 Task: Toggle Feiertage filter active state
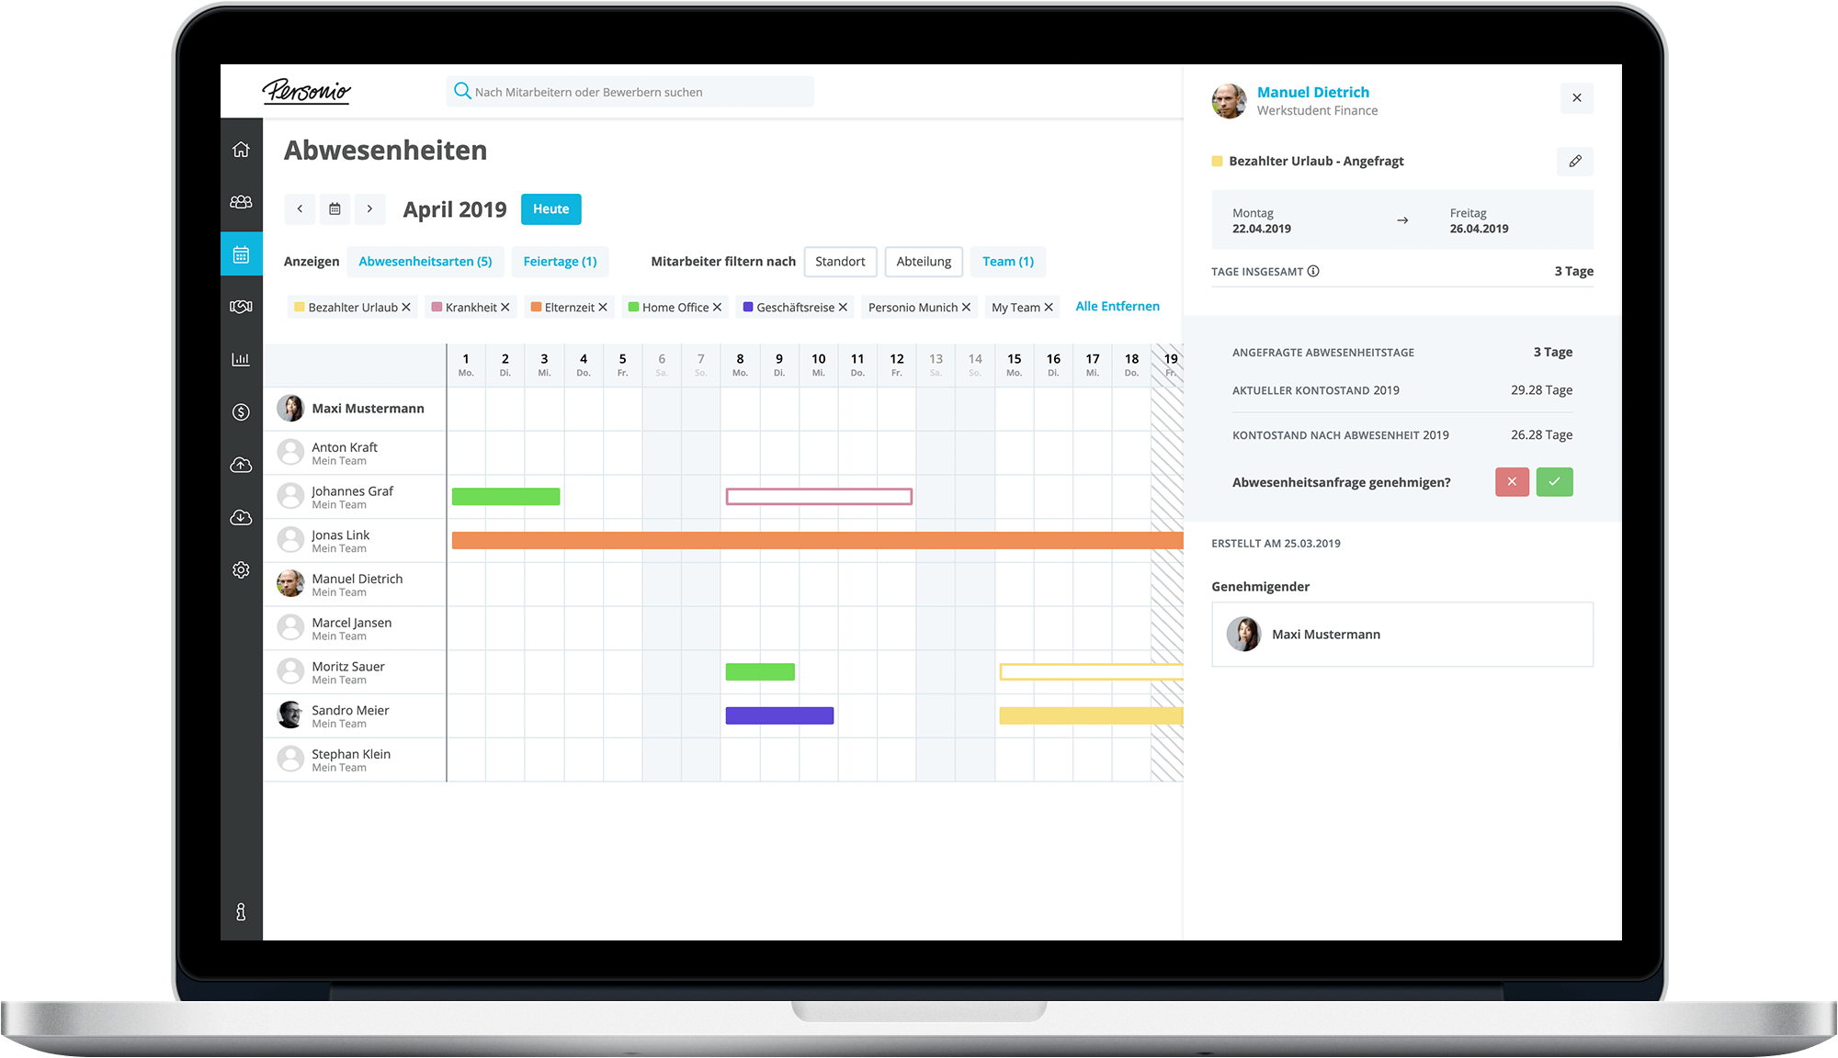[x=558, y=261]
